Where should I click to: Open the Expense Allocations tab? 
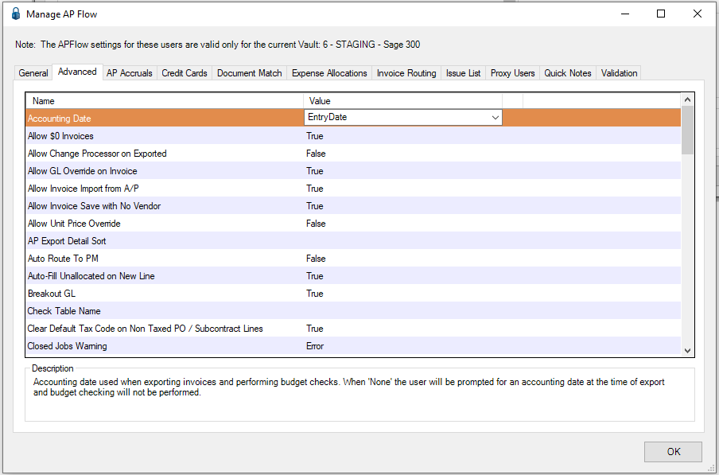tap(329, 73)
